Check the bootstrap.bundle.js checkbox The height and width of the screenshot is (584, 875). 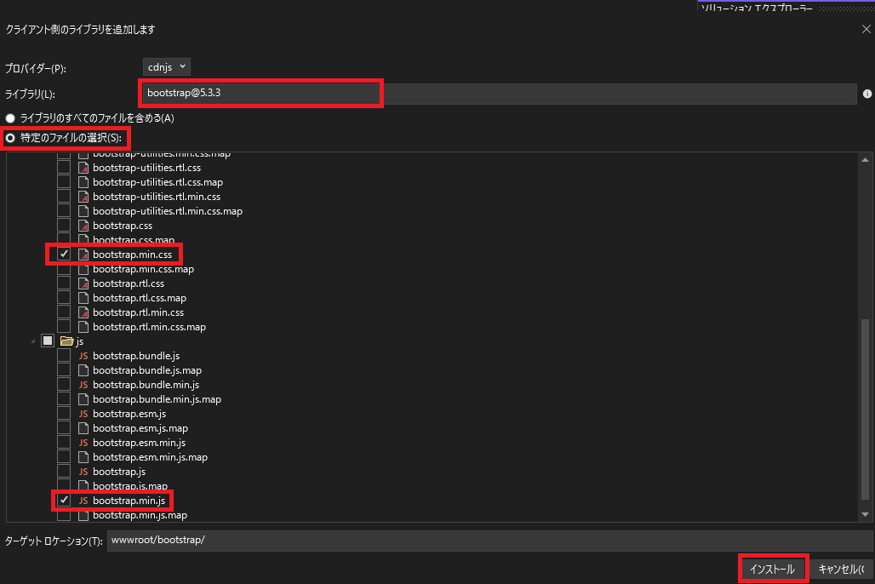coord(64,356)
